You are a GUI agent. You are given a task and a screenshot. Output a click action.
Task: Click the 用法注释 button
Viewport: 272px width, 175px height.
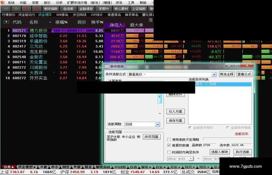227,74
